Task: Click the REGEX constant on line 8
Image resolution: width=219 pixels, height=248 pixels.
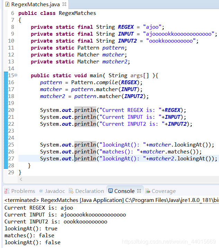Action: (126, 27)
